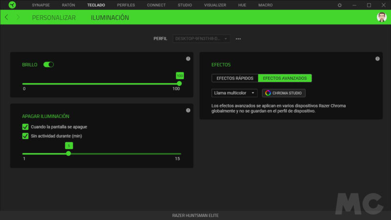Open the Perfil dropdown

(201, 39)
